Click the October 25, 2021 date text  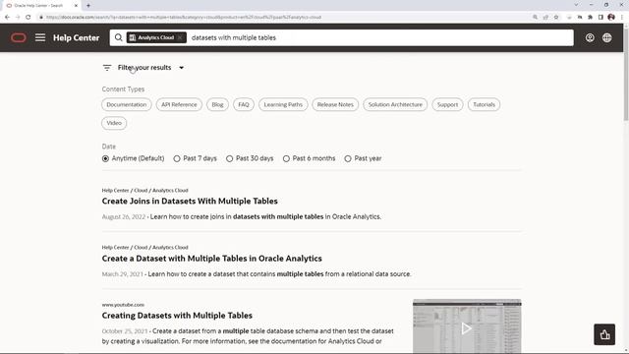125,331
